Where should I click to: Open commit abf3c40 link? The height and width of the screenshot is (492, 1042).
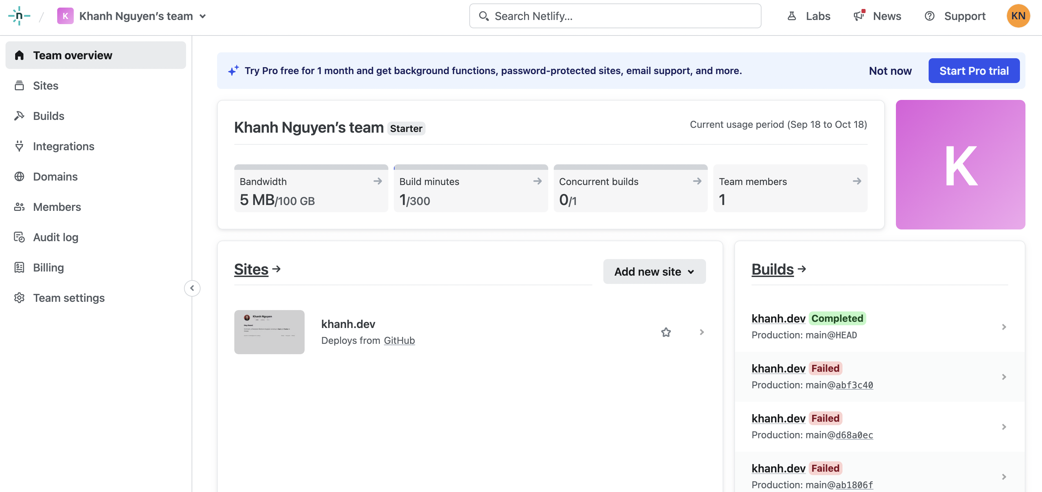(x=854, y=385)
